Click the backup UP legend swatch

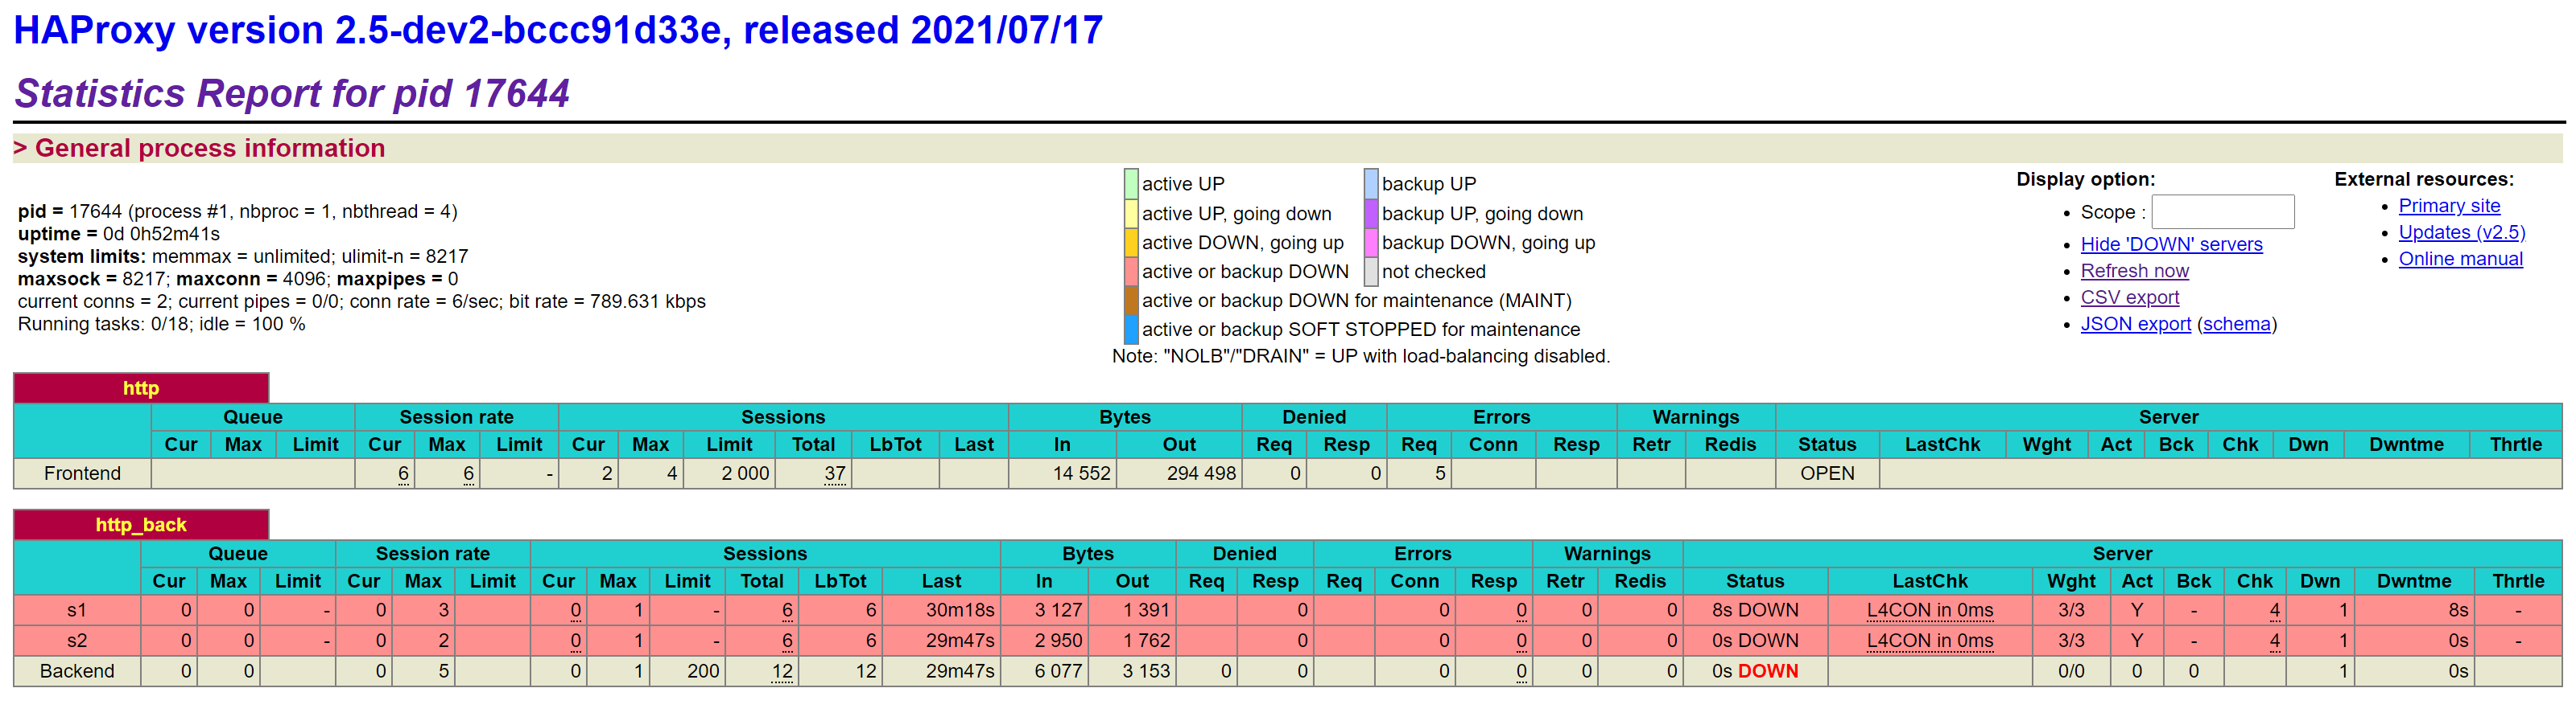click(x=1371, y=184)
